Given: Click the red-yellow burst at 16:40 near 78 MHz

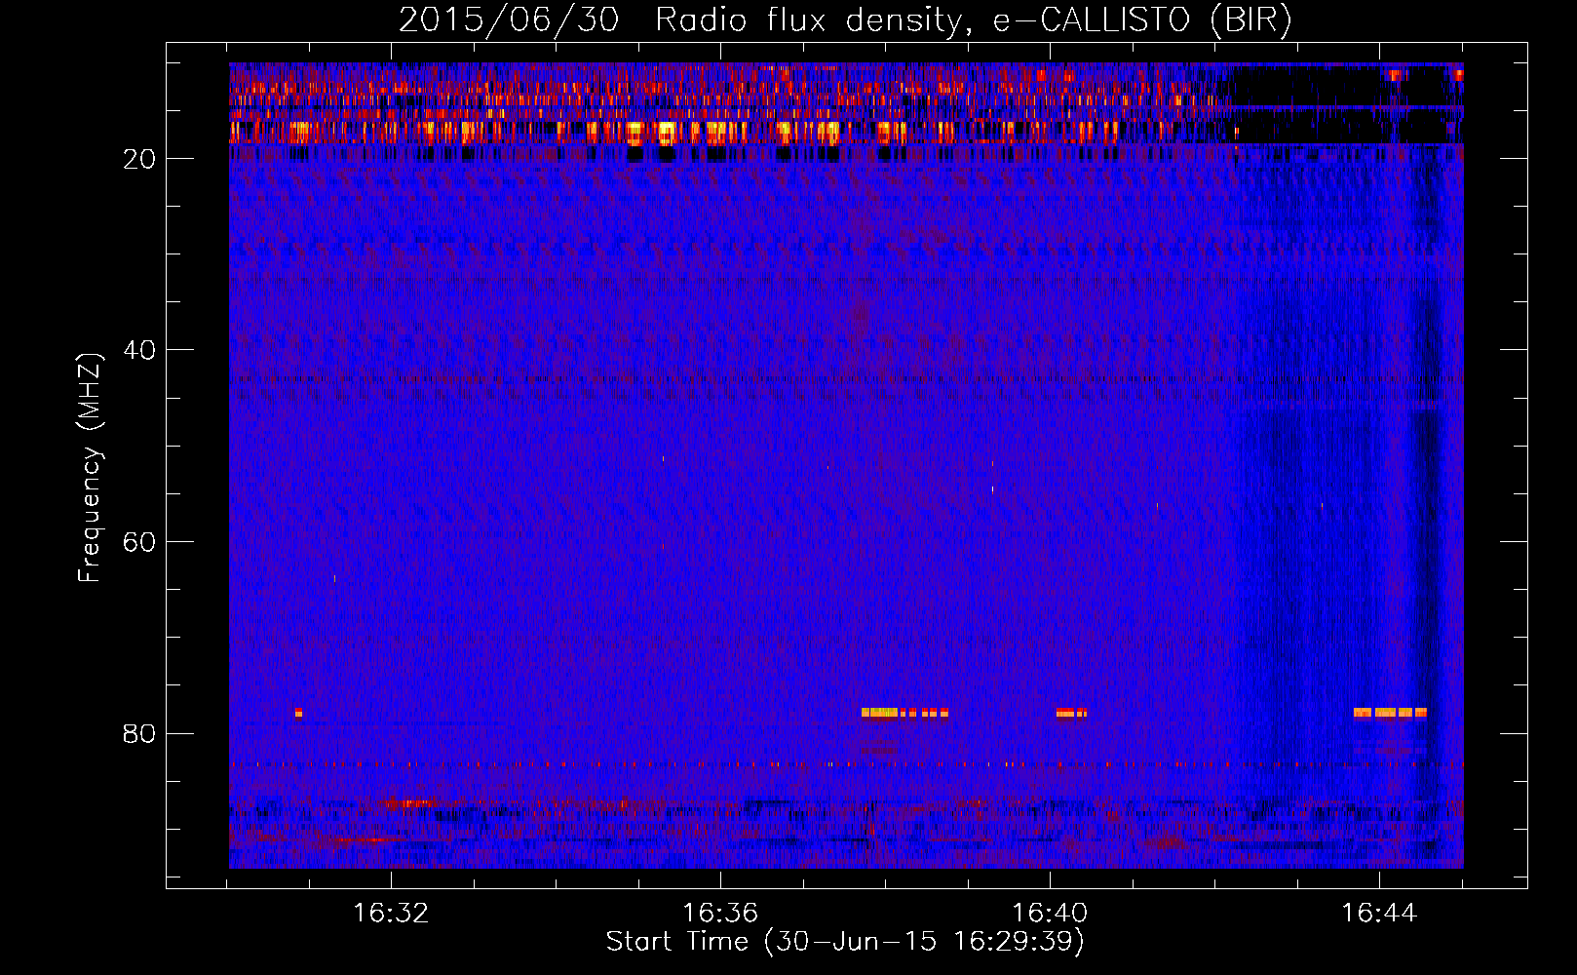Looking at the screenshot, I should click(1071, 713).
